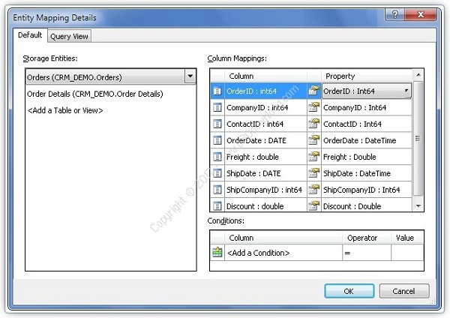
Task: Close the Entity Mapping Details dialog
Action: 421,14
